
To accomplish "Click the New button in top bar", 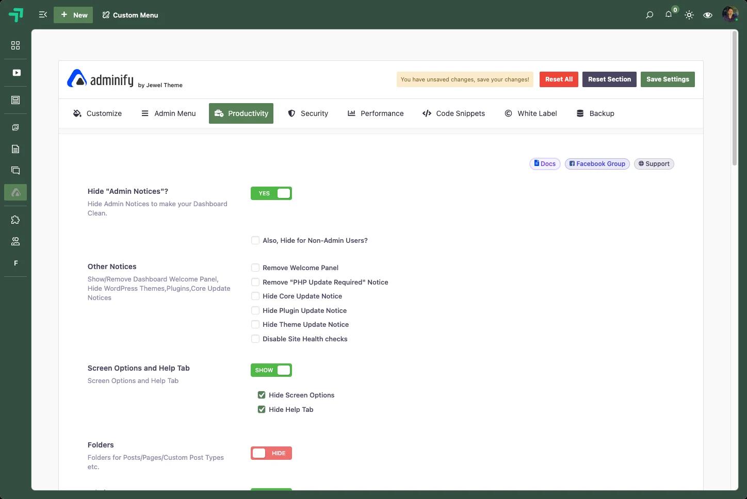I will [x=73, y=15].
